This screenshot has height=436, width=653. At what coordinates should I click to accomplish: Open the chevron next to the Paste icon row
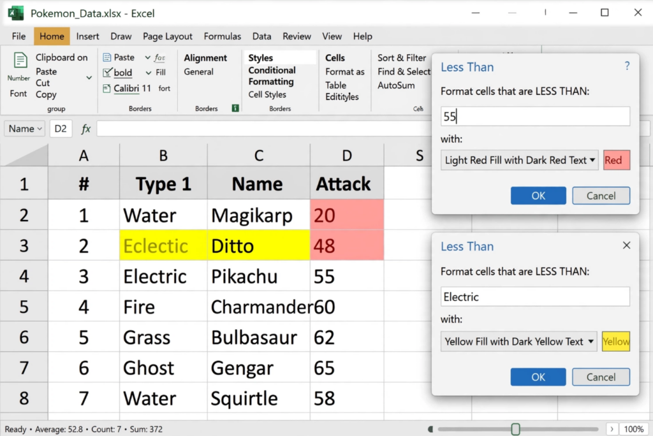click(147, 57)
